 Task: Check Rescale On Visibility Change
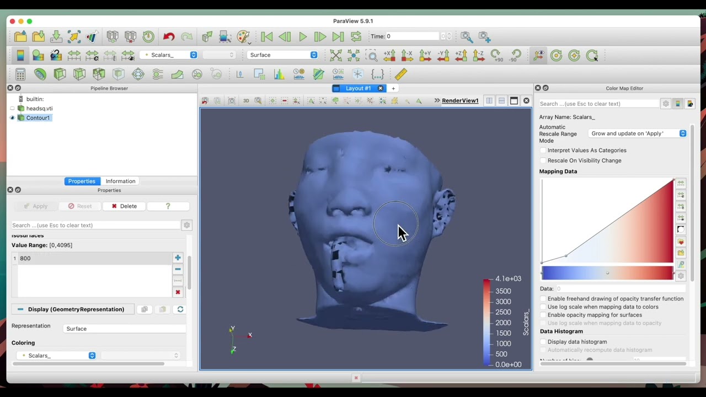[x=543, y=160]
